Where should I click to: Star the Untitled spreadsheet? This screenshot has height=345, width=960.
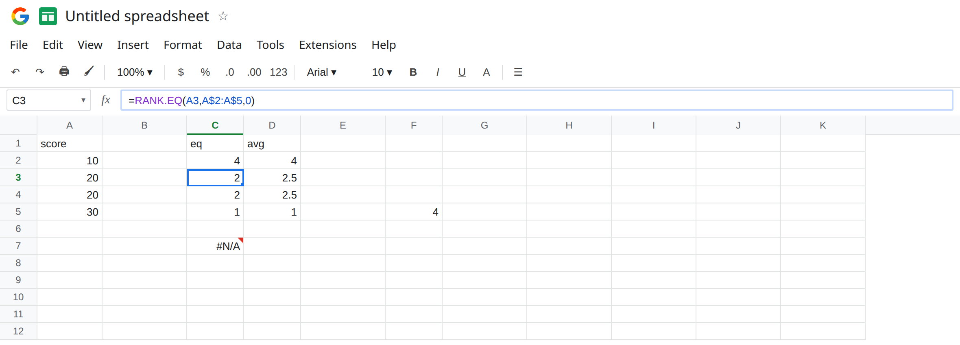223,16
